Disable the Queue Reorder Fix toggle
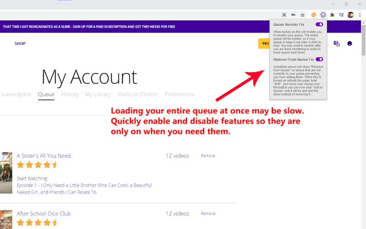The width and height of the screenshot is (366, 229). pyautogui.click(x=319, y=24)
